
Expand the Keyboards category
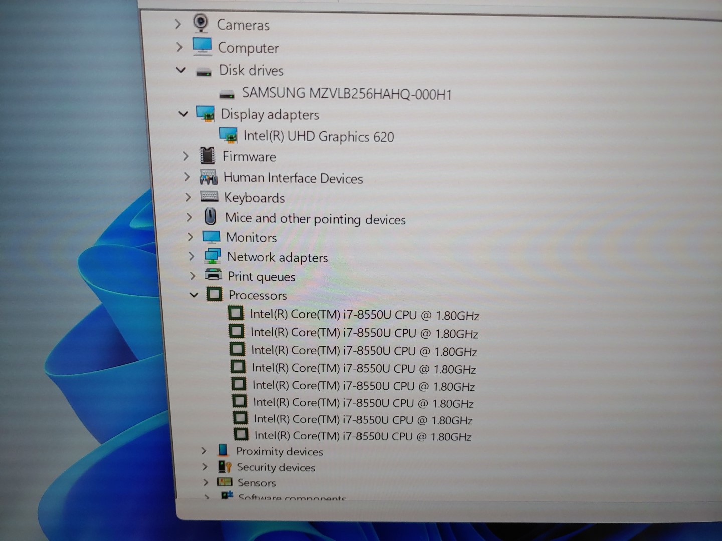pyautogui.click(x=188, y=197)
